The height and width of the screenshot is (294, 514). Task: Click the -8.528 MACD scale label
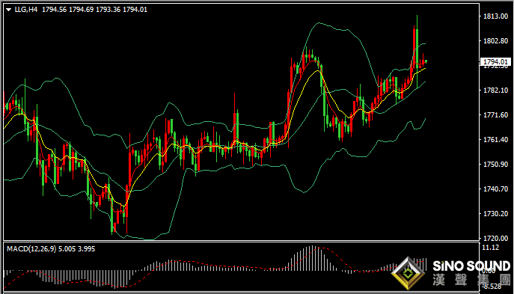coord(491,287)
